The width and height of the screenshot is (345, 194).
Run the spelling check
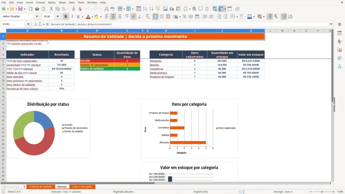(x=113, y=9)
